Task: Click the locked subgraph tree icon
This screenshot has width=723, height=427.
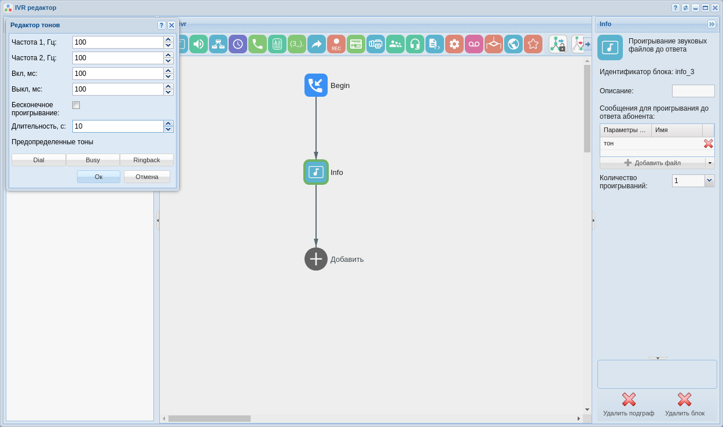Action: (558, 44)
